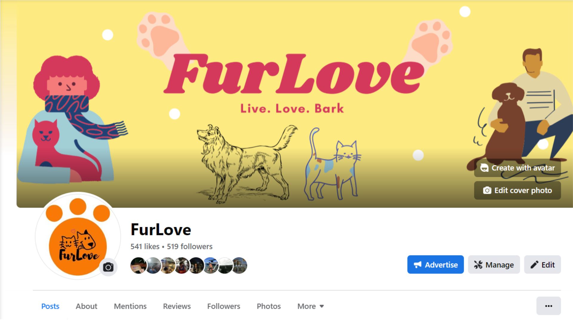The image size is (573, 322).
Task: Open the FurLove orange paw profile picture
Action: (78, 236)
